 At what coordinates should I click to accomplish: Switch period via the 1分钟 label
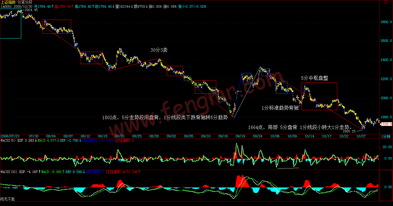(386, 136)
